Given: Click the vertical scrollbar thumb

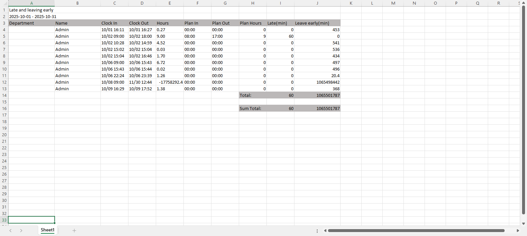Looking at the screenshot, I should click(x=523, y=110).
